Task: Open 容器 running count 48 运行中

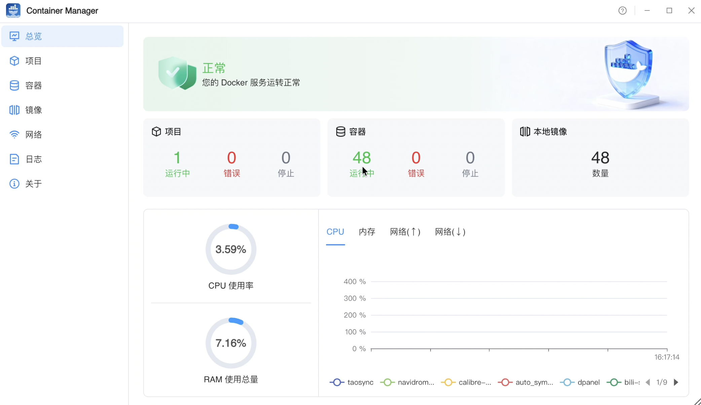Action: coord(362,164)
